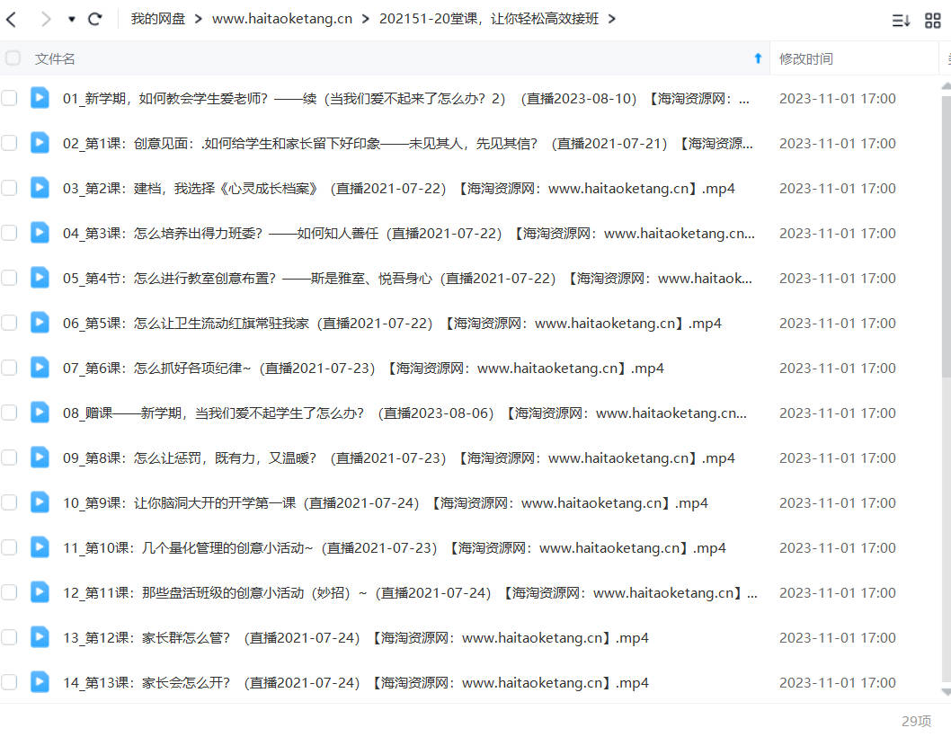Check the box for file 14_第13课
The height and width of the screenshot is (737, 951).
(x=9, y=682)
